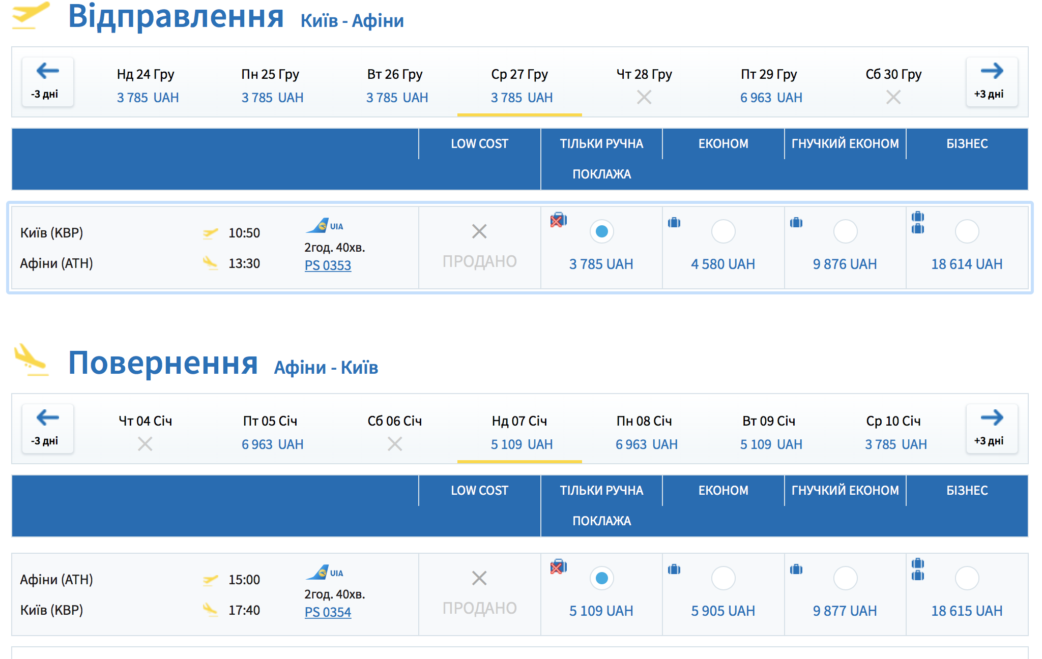Open flight PS 0354 details link
The width and height of the screenshot is (1042, 659).
click(328, 612)
